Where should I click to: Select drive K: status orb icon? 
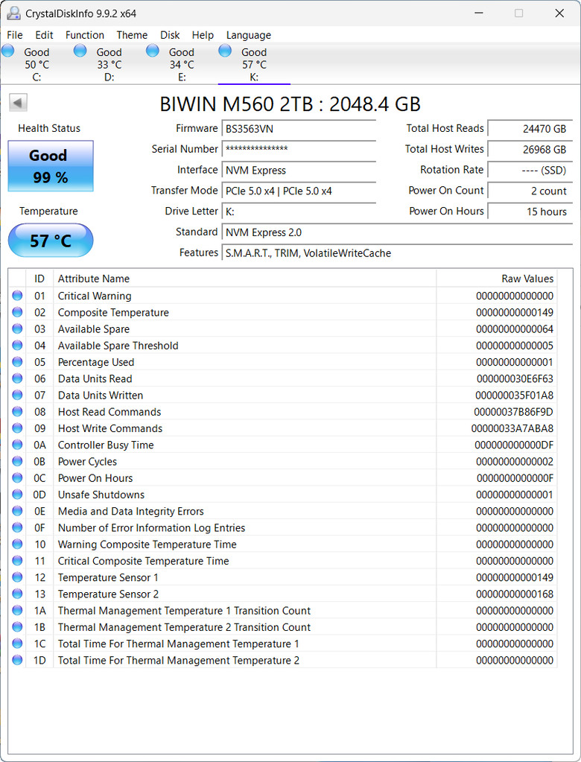point(225,50)
